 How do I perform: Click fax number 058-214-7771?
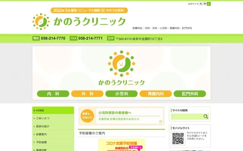(x=90, y=39)
